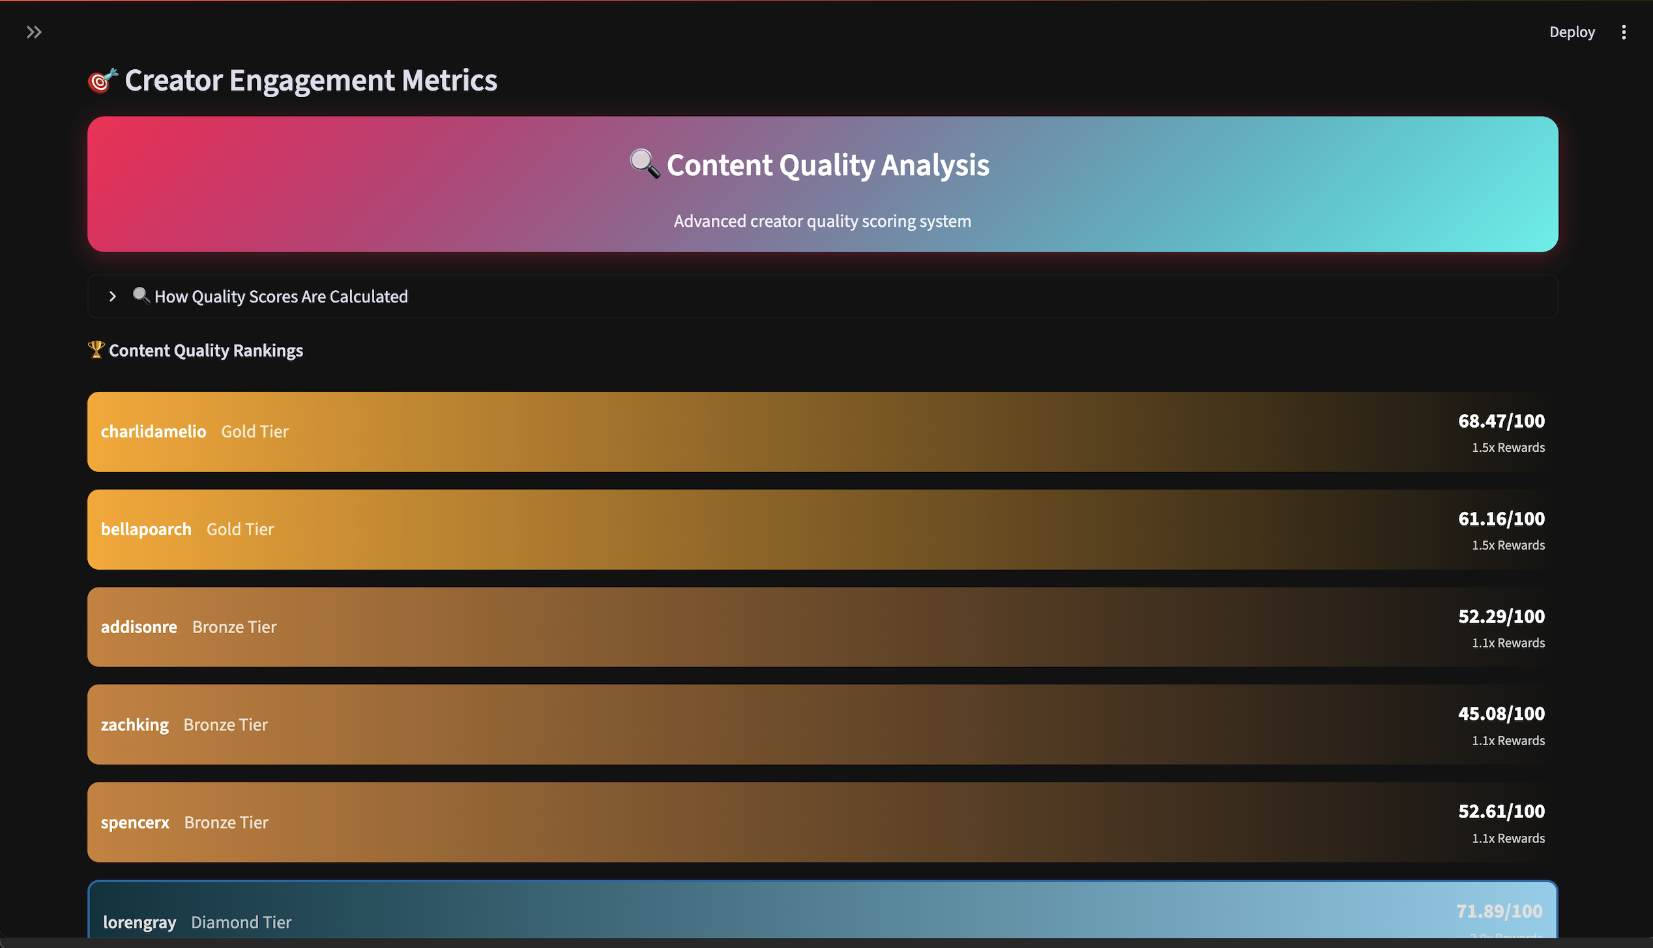Click zachking's 45.08/100 score

point(1500,714)
